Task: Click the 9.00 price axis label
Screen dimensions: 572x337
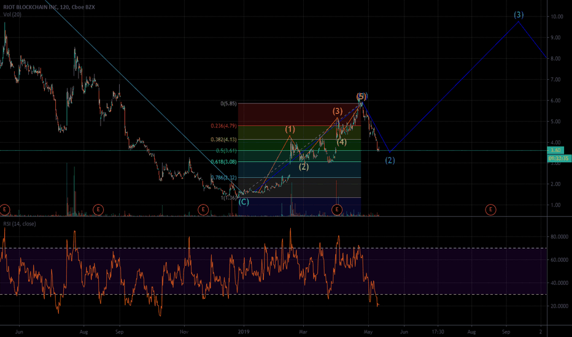Action: coord(555,37)
